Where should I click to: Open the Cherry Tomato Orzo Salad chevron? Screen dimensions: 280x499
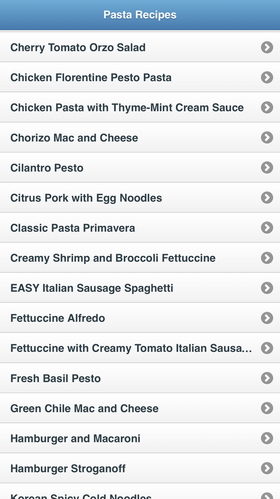click(x=266, y=47)
